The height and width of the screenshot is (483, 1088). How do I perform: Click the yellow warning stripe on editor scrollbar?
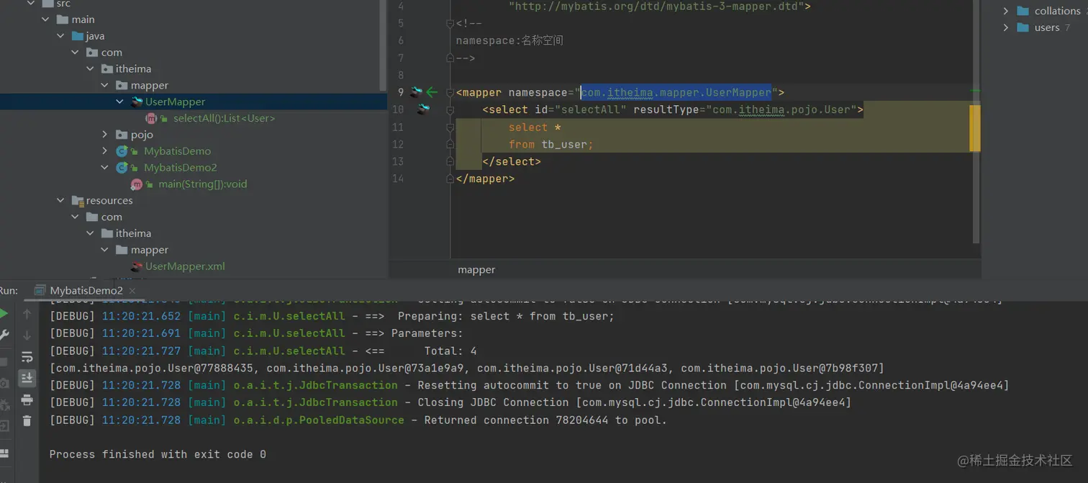tap(975, 128)
